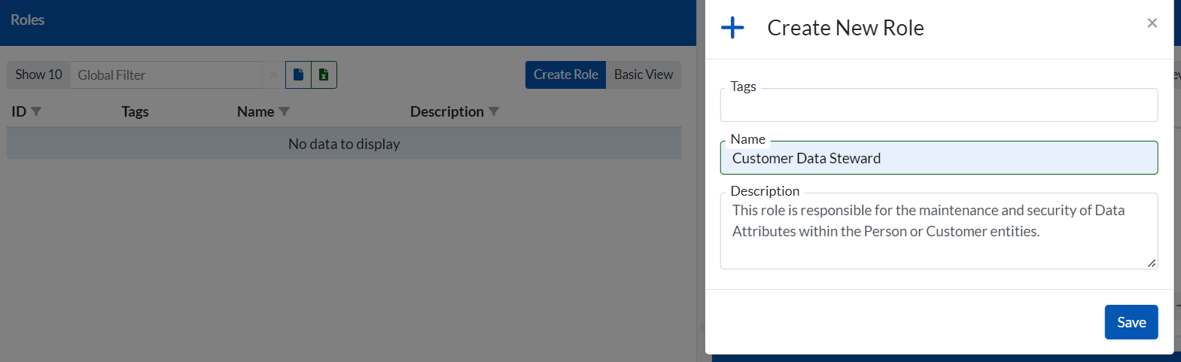Open the Name column filter funnel

284,111
